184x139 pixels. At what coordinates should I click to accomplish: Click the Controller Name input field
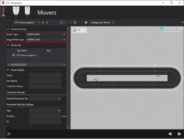pyautogui.click(x=45, y=86)
